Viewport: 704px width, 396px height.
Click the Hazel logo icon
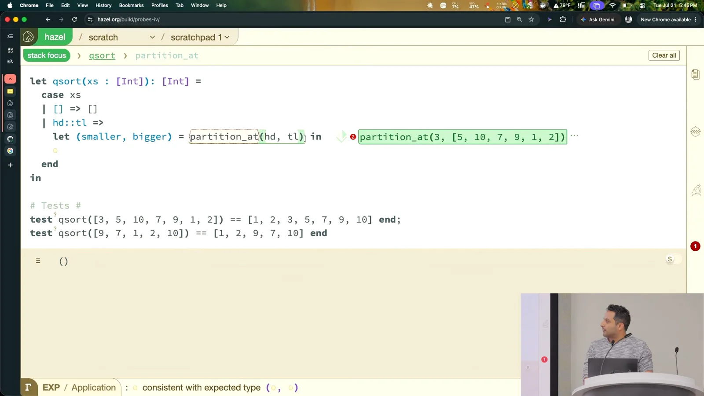point(29,37)
